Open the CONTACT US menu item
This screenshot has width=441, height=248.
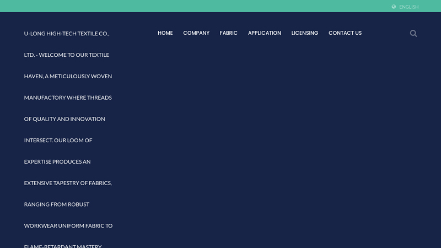click(345, 33)
